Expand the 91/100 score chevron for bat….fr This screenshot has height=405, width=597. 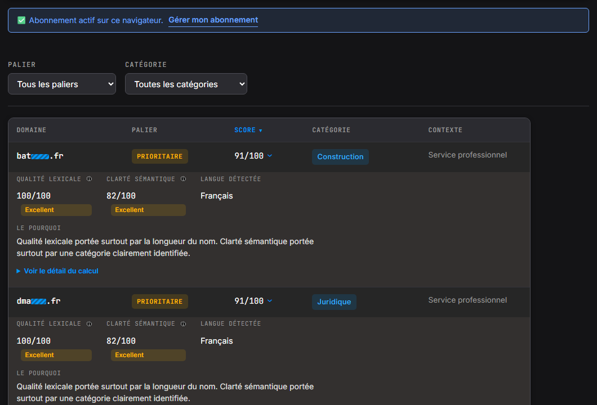pos(270,156)
